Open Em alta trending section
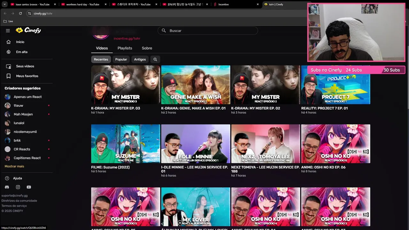The height and width of the screenshot is (230, 409). pyautogui.click(x=9, y=52)
